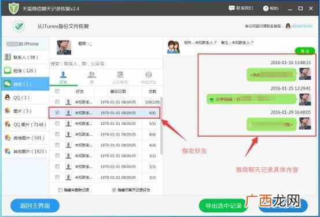This screenshot has width=320, height=217.
Task: Open QQ图片 (7148) category
Action: pos(25,124)
